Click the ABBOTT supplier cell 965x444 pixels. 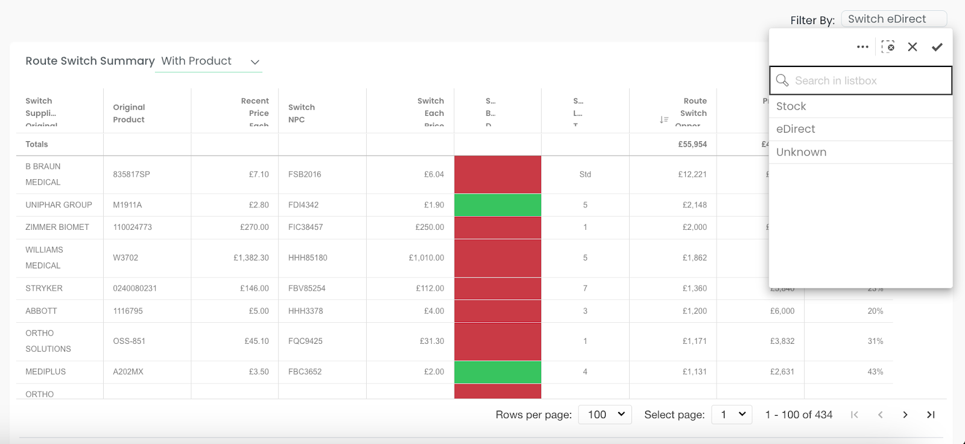[59, 311]
